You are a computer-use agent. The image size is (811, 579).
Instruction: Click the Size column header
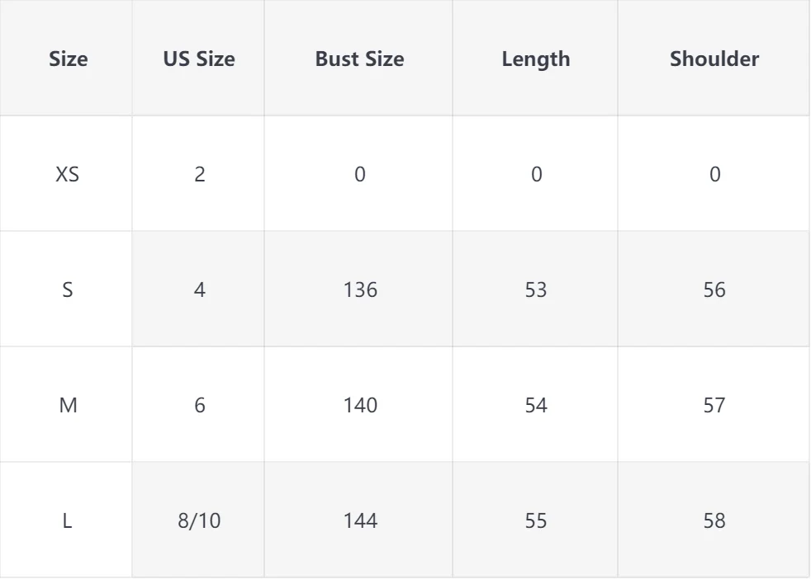[68, 59]
